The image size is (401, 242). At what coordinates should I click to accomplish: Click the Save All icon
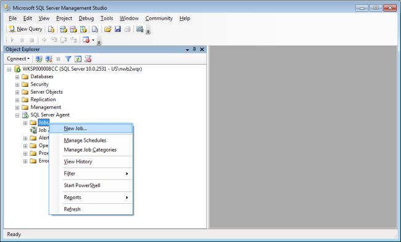[x=127, y=30]
